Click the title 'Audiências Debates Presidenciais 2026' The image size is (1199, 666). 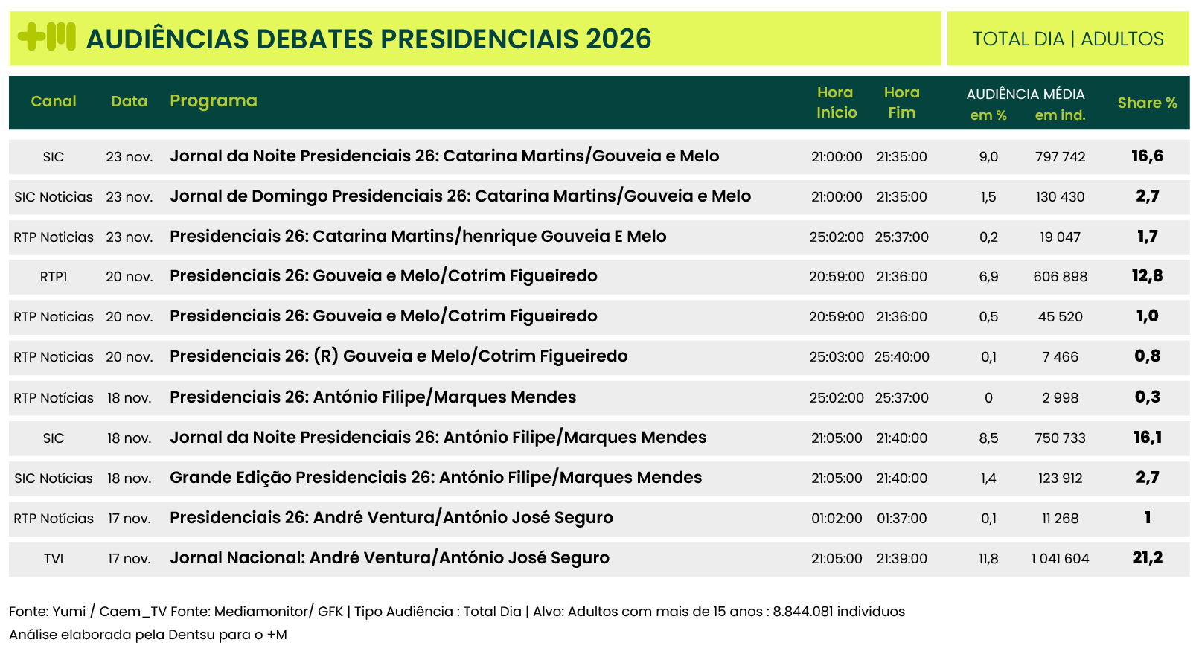pos(368,39)
